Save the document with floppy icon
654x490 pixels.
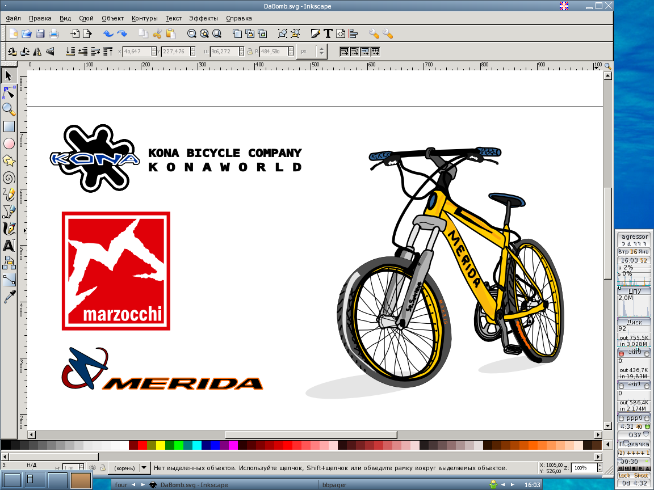coord(40,34)
